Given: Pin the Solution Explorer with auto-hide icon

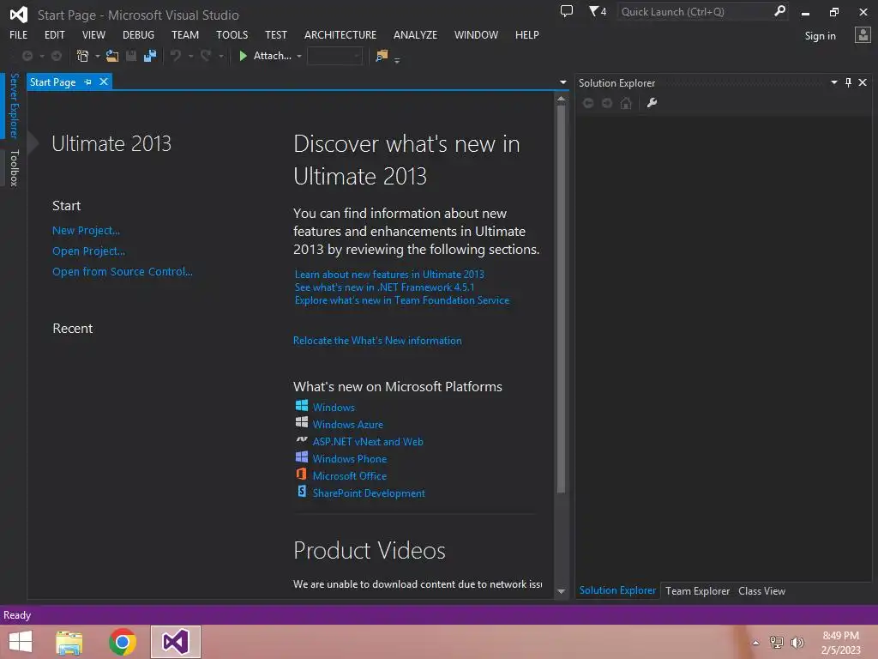Looking at the screenshot, I should coord(848,83).
